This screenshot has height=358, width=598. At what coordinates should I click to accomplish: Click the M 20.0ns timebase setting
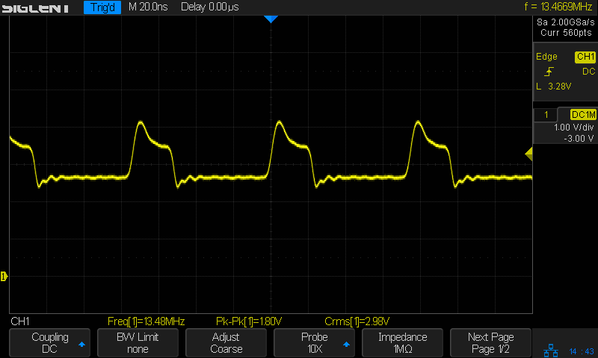[x=149, y=7]
